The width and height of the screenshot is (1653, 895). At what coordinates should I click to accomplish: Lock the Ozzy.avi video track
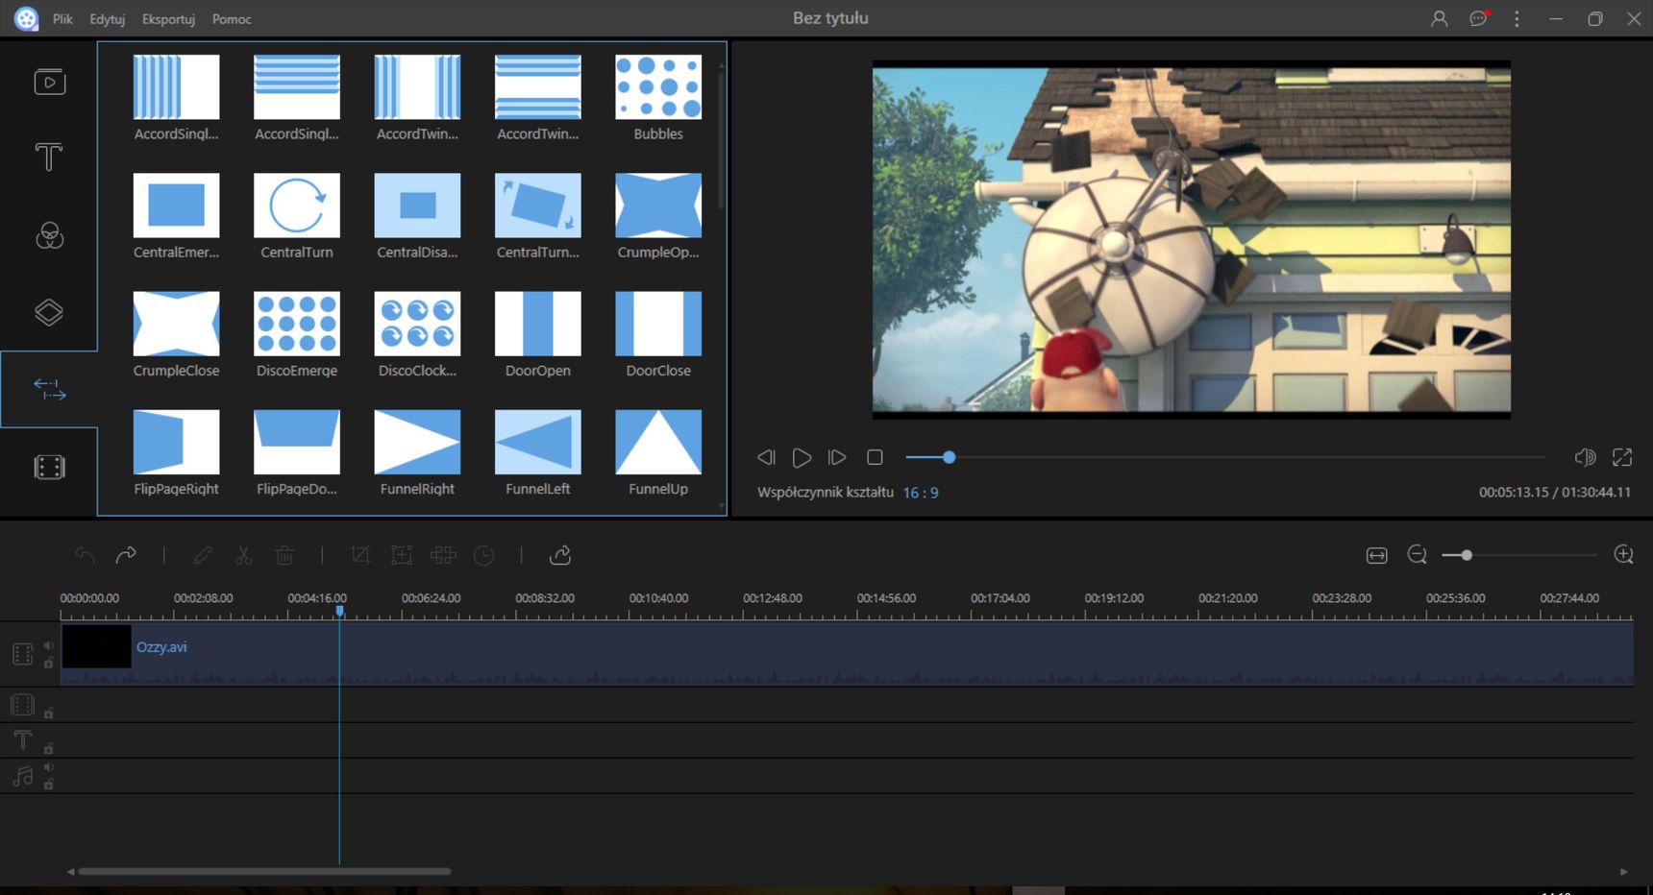point(48,664)
